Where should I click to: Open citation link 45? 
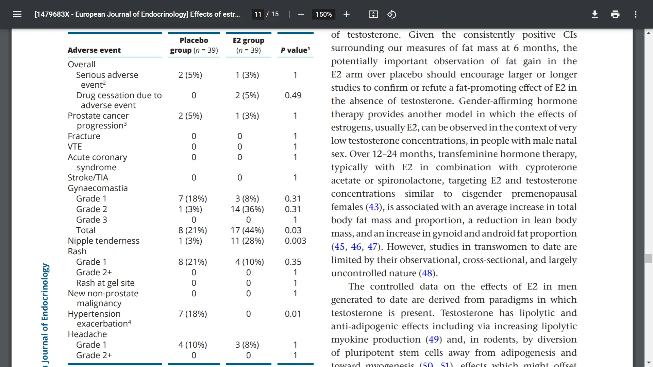(339, 247)
